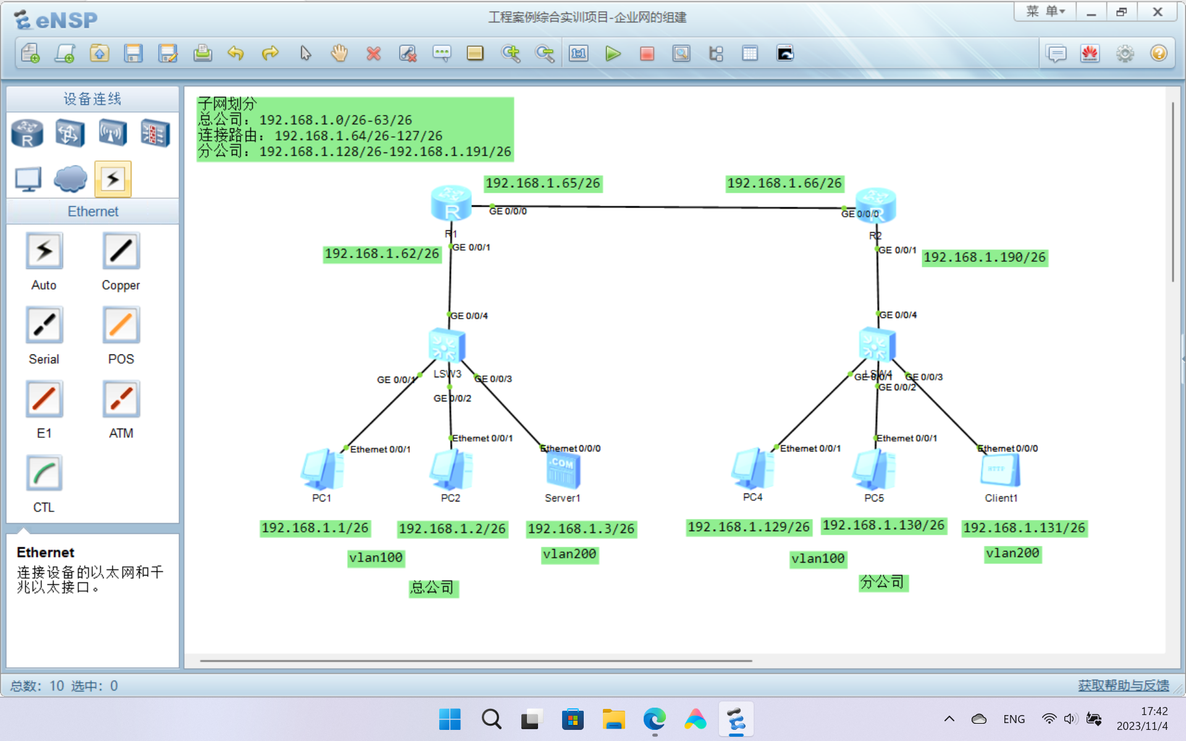Open File Explorer from taskbar
Viewport: 1186px width, 741px height.
[613, 719]
